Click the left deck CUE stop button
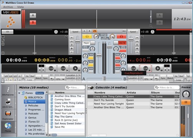The image size is (193, 138). pyautogui.click(x=51, y=69)
